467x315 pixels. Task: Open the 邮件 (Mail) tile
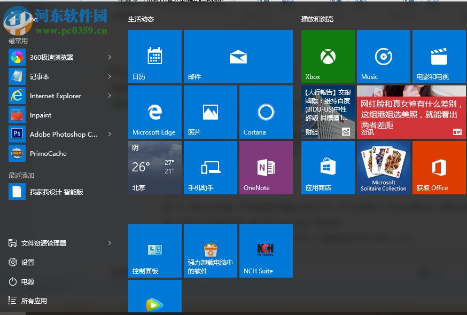[x=238, y=57]
